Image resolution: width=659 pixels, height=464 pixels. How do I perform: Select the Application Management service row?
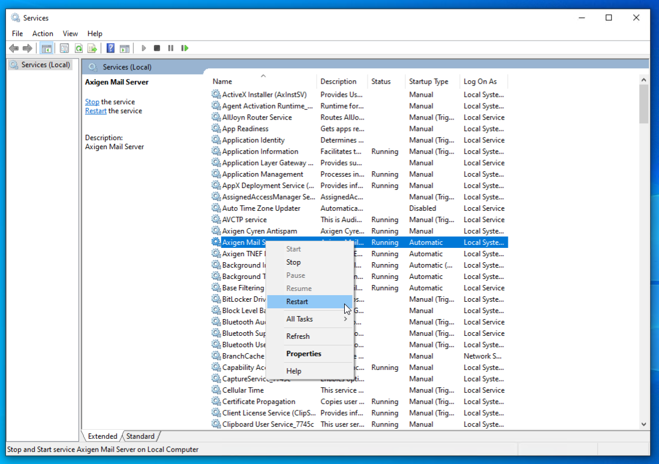(x=359, y=174)
